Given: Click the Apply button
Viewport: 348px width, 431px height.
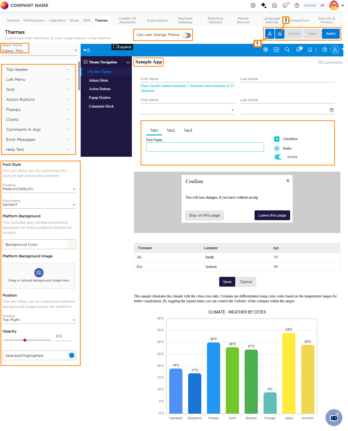Looking at the screenshot, I should click(x=331, y=34).
